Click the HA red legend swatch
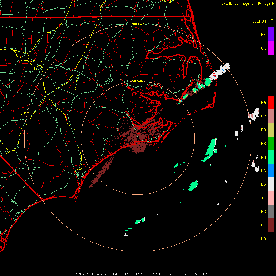 pos(271,102)
